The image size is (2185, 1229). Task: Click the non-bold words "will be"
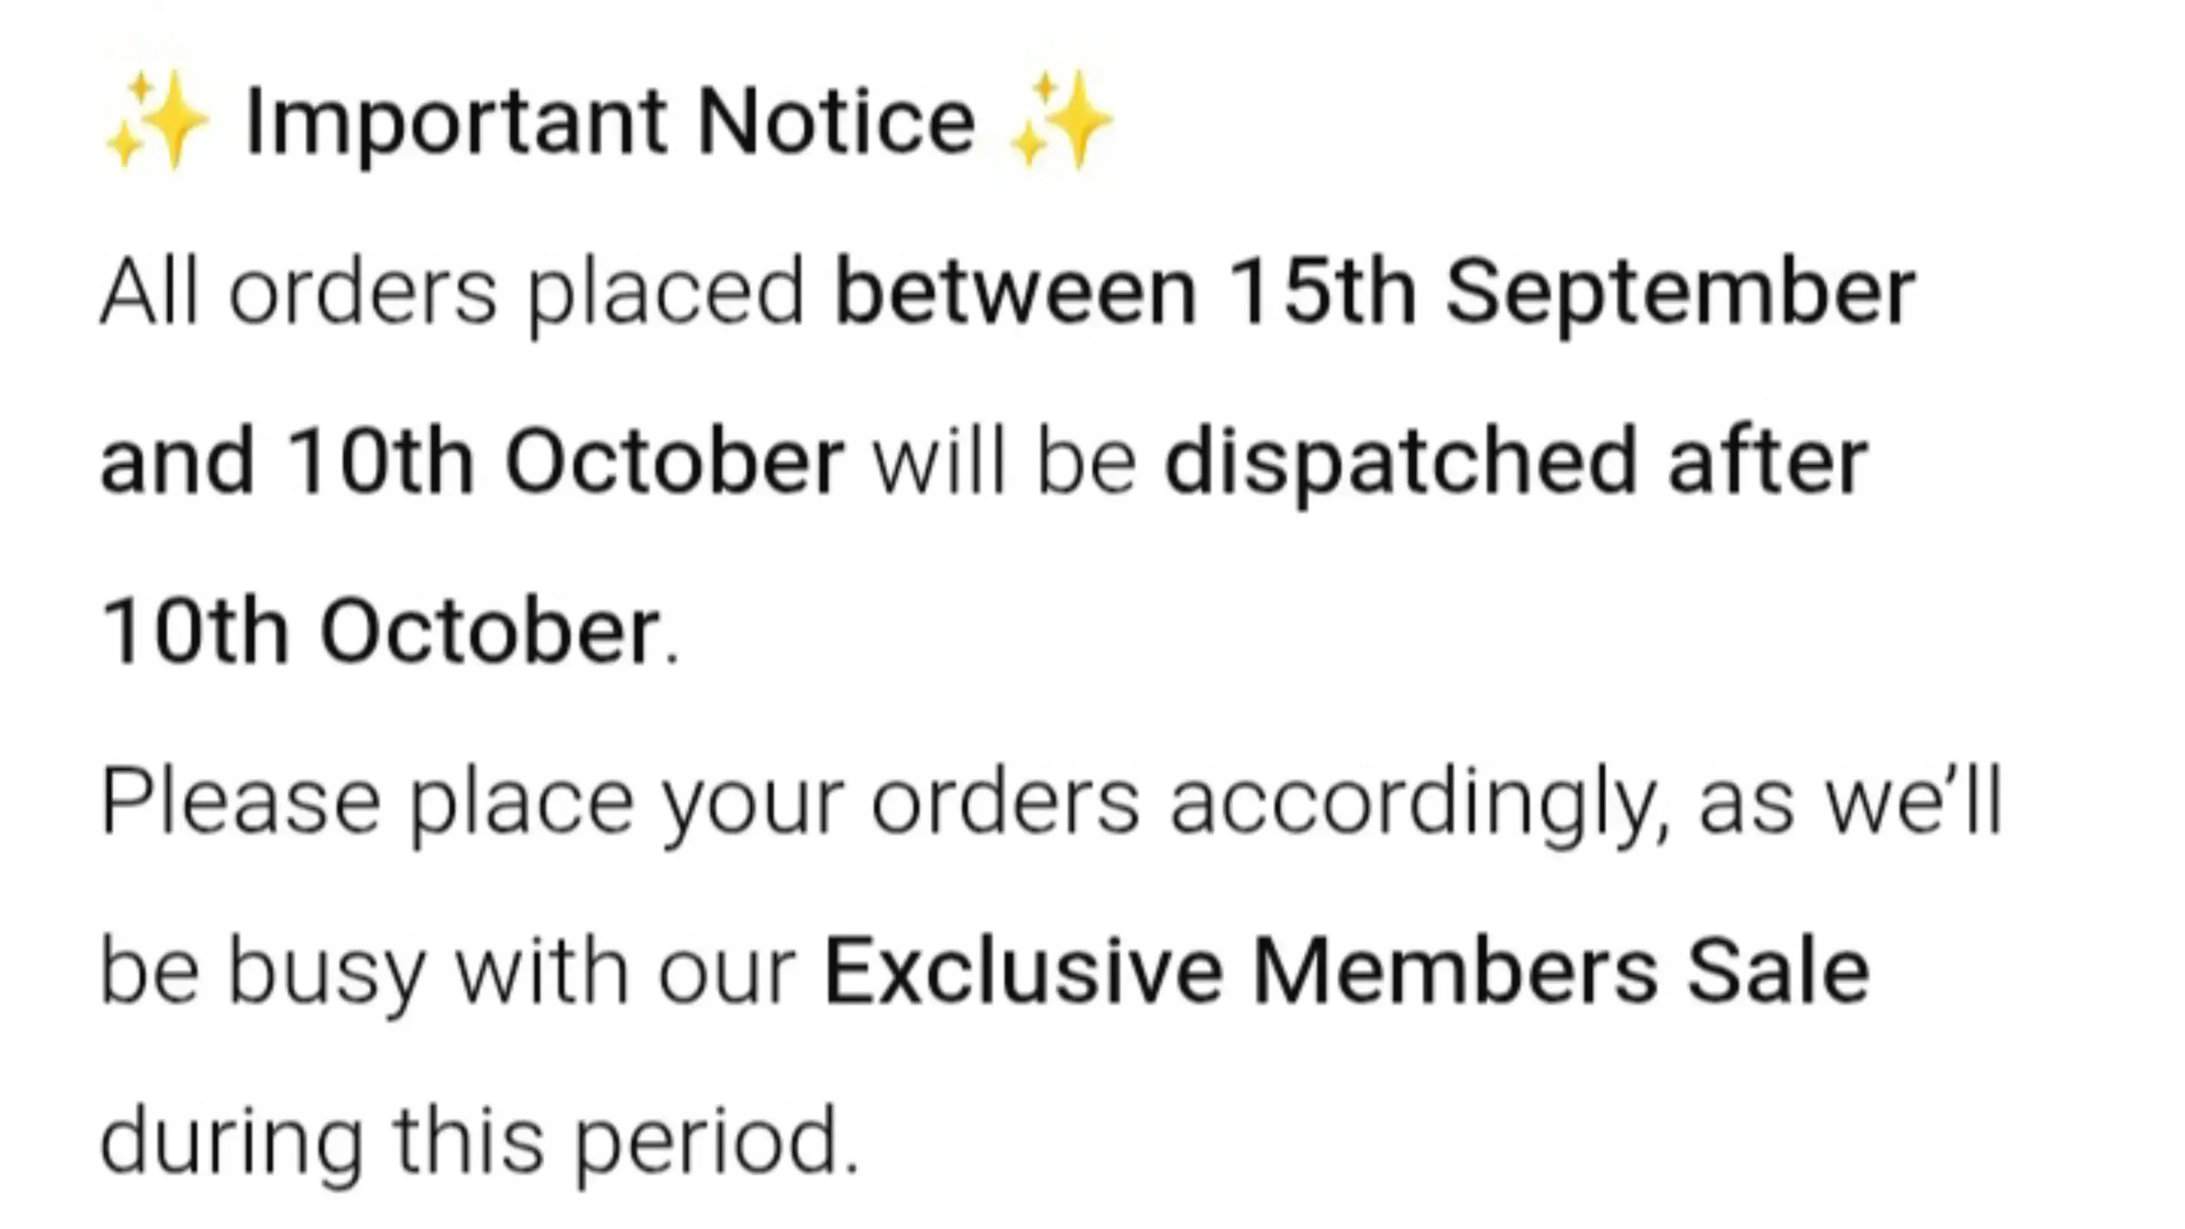click(x=1004, y=462)
